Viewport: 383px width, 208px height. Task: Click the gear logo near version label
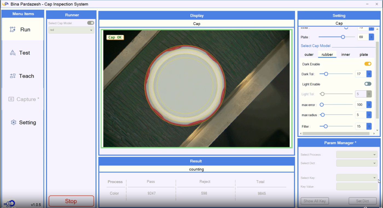click(x=10, y=204)
